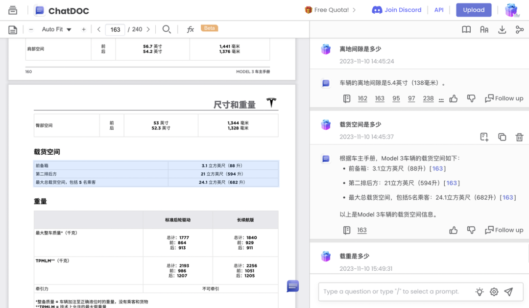Toggle zoom out with the minus control
This screenshot has width=529, height=308.
tap(31, 29)
